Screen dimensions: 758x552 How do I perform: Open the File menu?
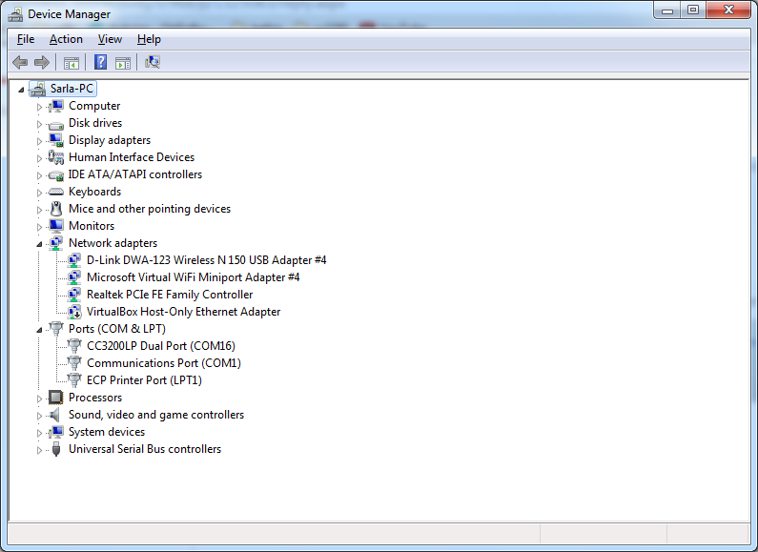click(x=26, y=39)
